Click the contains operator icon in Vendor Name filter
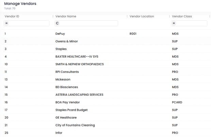 [58, 24]
